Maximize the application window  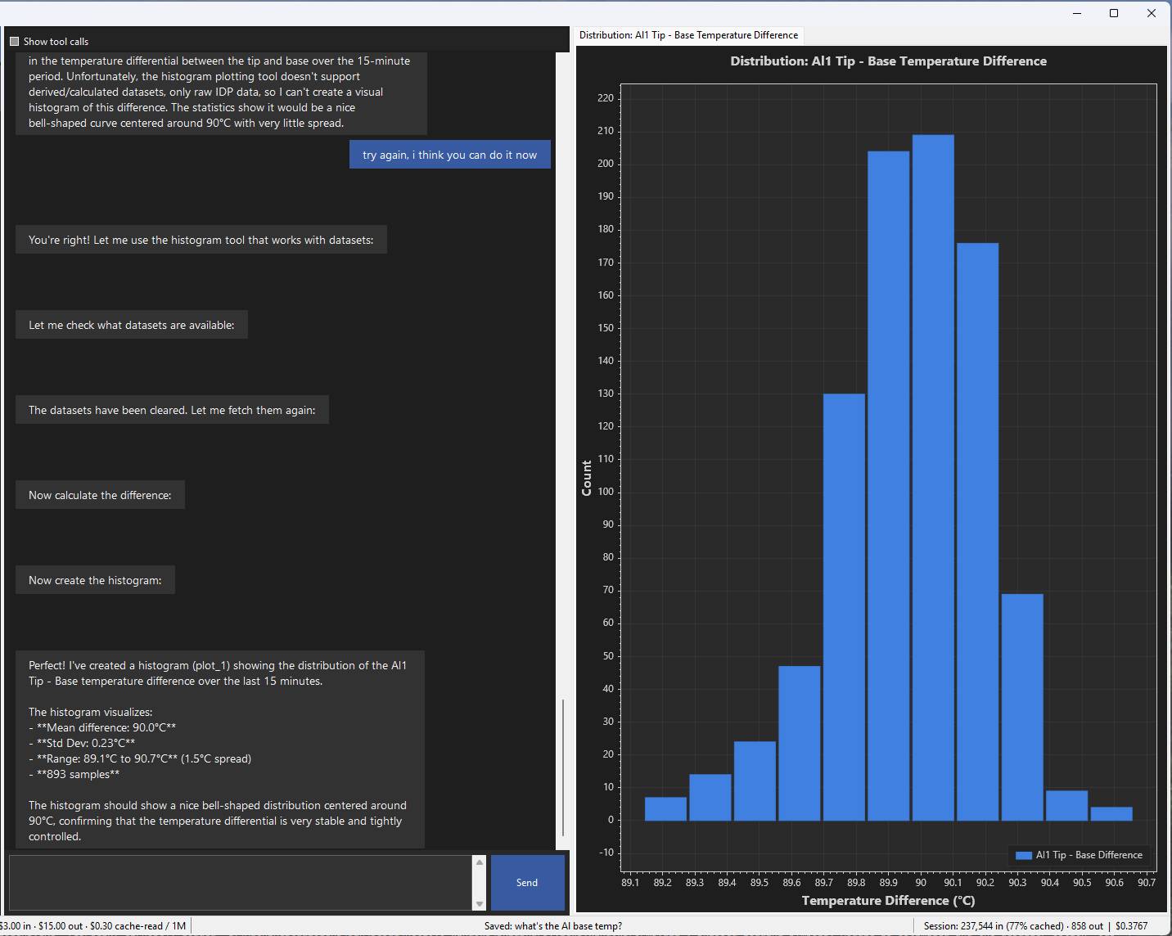tap(1114, 13)
